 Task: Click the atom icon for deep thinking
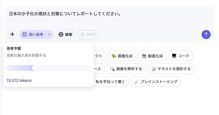[24, 35]
